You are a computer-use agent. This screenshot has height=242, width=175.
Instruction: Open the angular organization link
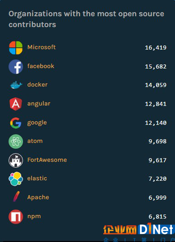coord(39,104)
